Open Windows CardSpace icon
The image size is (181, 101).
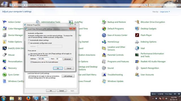[x=5, y=81]
